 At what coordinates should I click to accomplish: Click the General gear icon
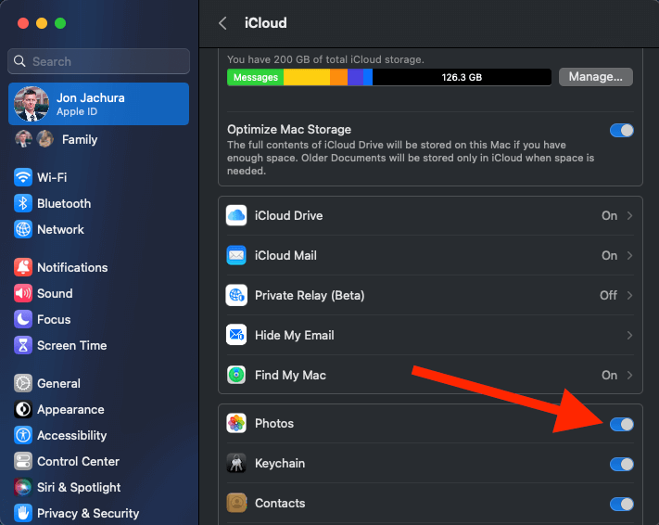click(x=22, y=383)
